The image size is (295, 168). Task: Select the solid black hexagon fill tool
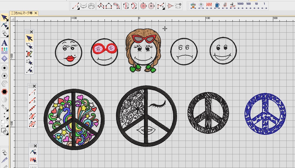(4, 92)
